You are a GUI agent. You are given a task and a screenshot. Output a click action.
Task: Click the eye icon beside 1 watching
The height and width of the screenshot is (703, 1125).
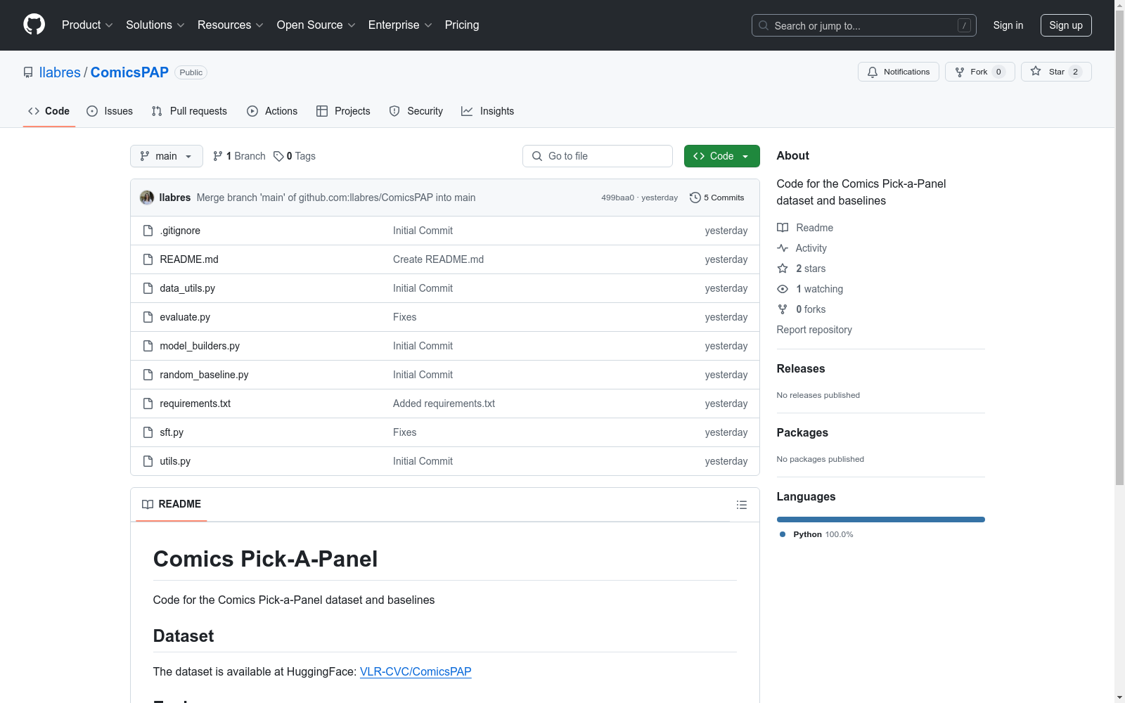pos(783,289)
